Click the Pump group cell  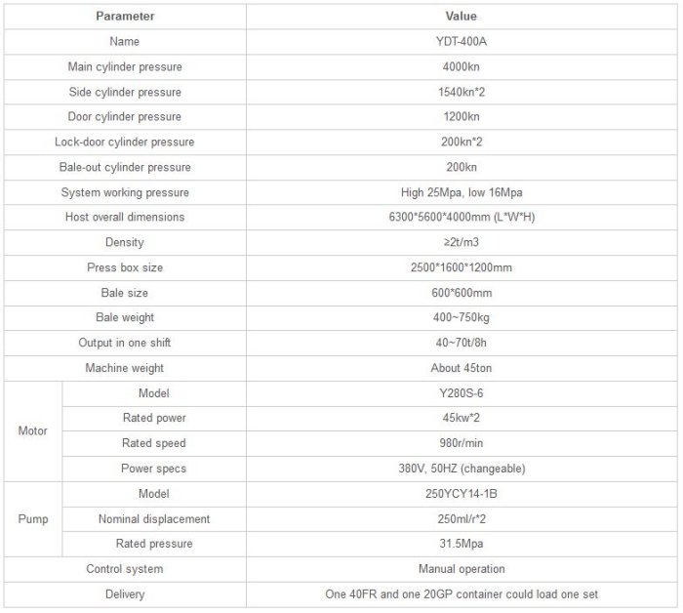[x=33, y=519]
